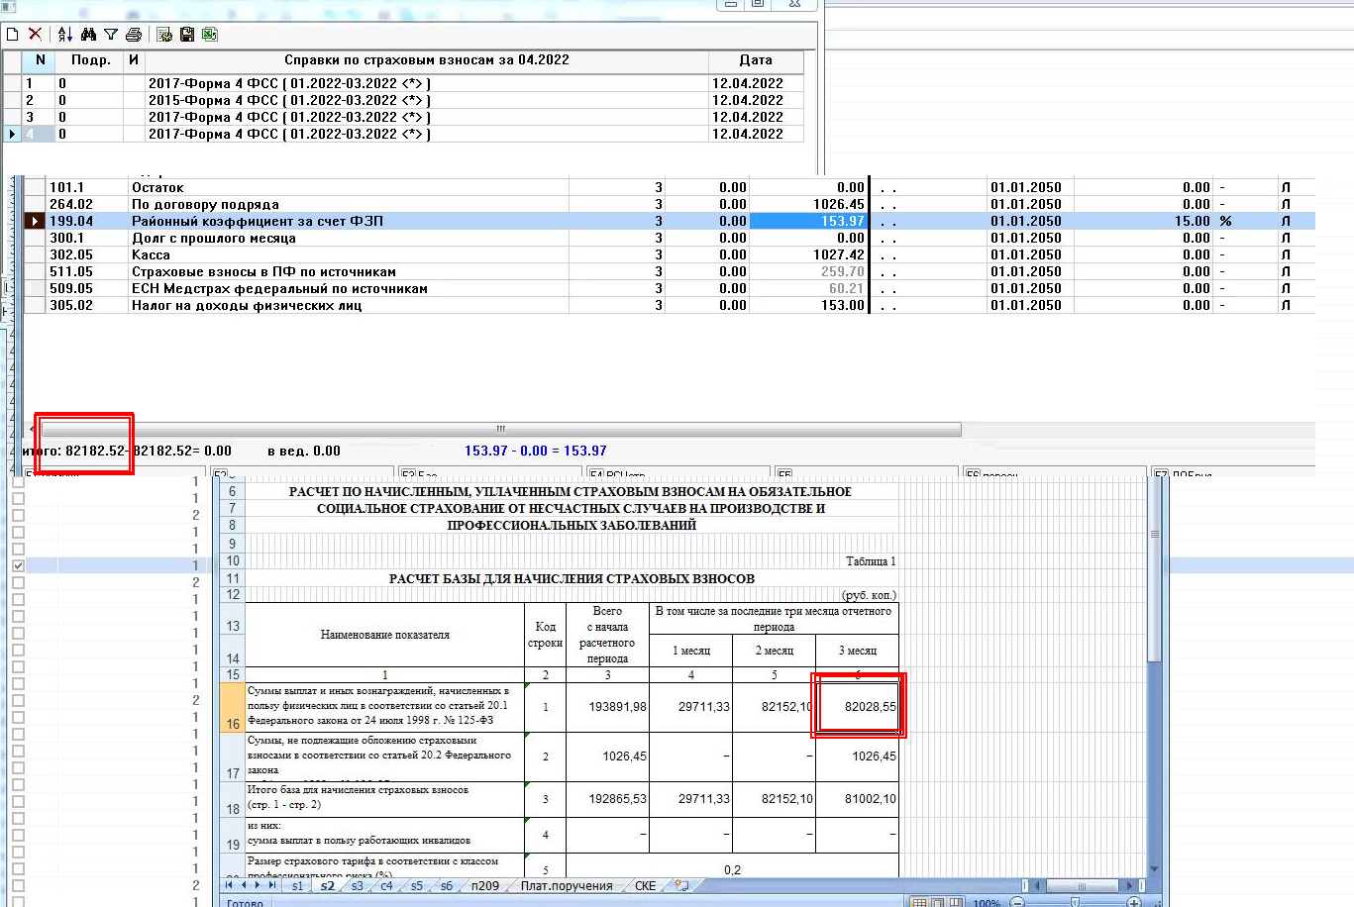This screenshot has width=1354, height=907.
Task: Click the Справки по страховым взносам column header
Action: [427, 60]
